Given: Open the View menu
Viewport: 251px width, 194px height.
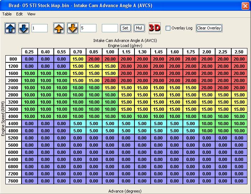Looking at the screenshot, I should [x=32, y=14].
